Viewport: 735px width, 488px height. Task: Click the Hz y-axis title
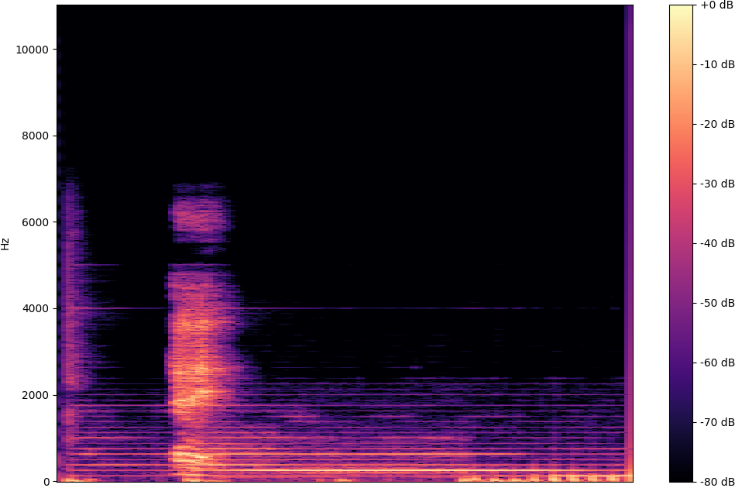(x=5, y=244)
